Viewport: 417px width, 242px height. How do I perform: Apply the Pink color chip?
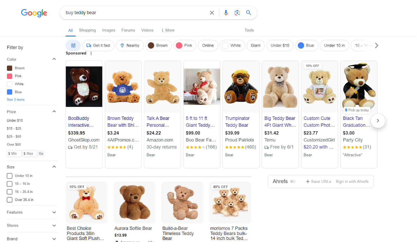point(185,45)
